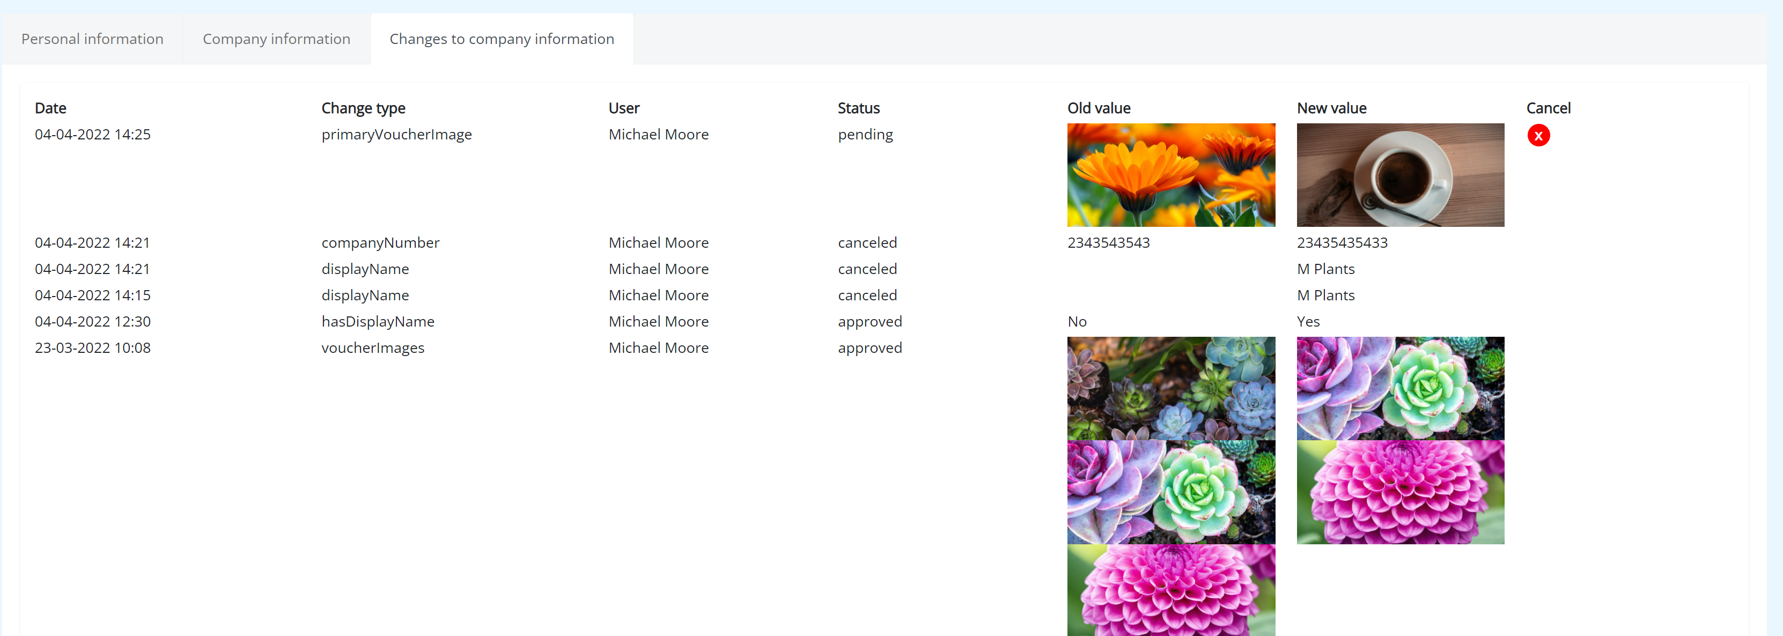The width and height of the screenshot is (1783, 636).
Task: Select the primaryVoucherImage change type
Action: pyautogui.click(x=396, y=134)
